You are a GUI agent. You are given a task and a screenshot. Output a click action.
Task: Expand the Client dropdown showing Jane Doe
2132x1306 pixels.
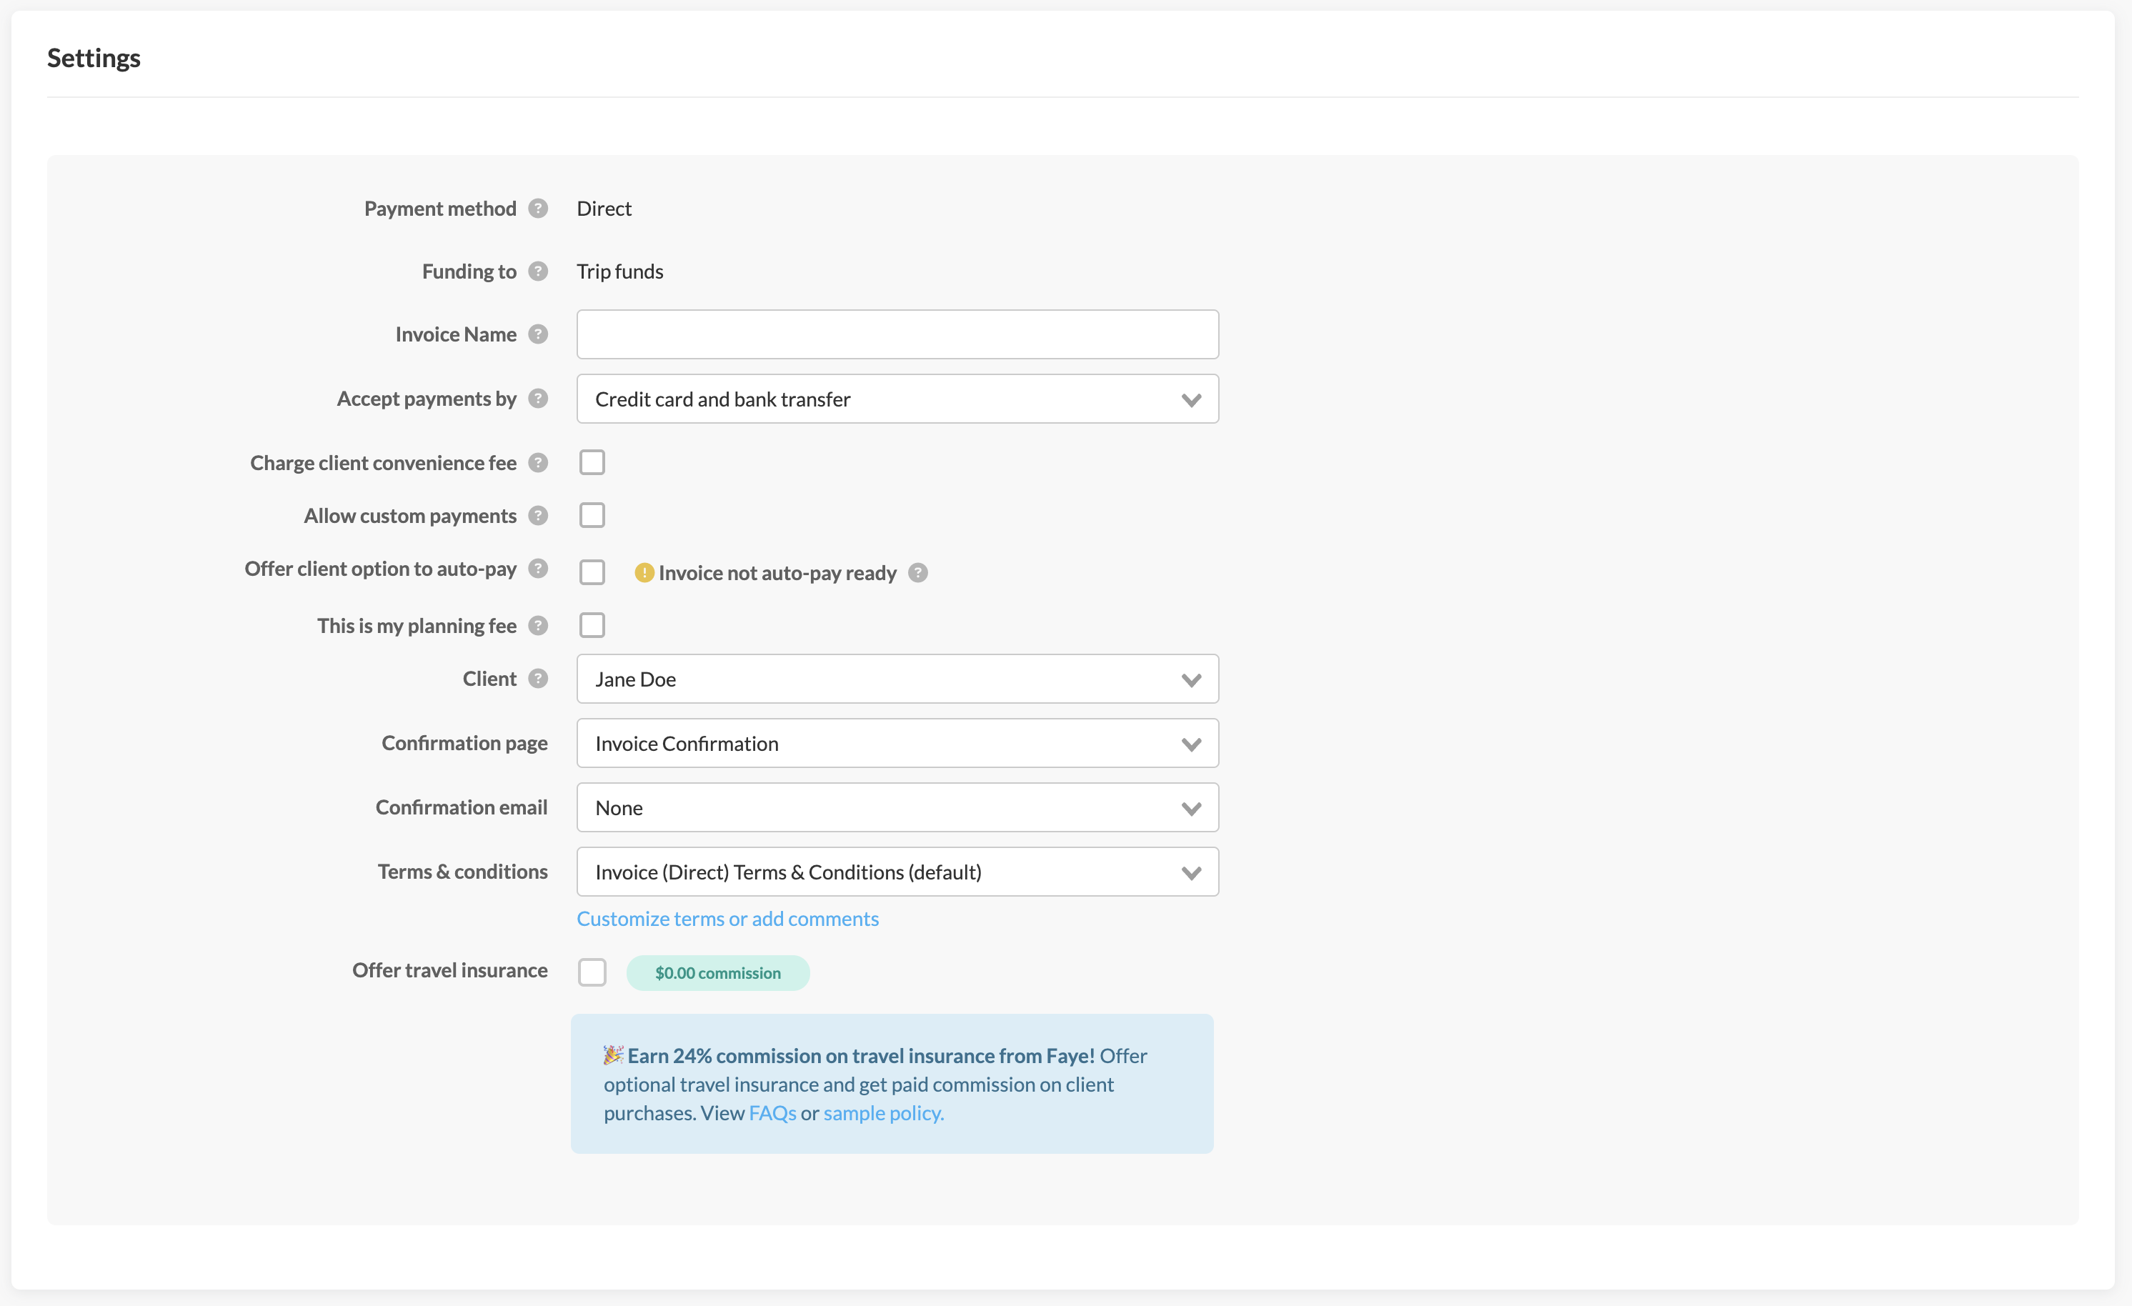(897, 679)
